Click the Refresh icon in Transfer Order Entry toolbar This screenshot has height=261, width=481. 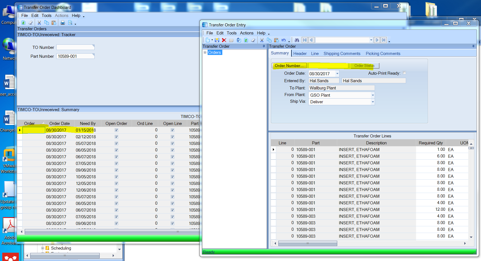tap(246, 40)
